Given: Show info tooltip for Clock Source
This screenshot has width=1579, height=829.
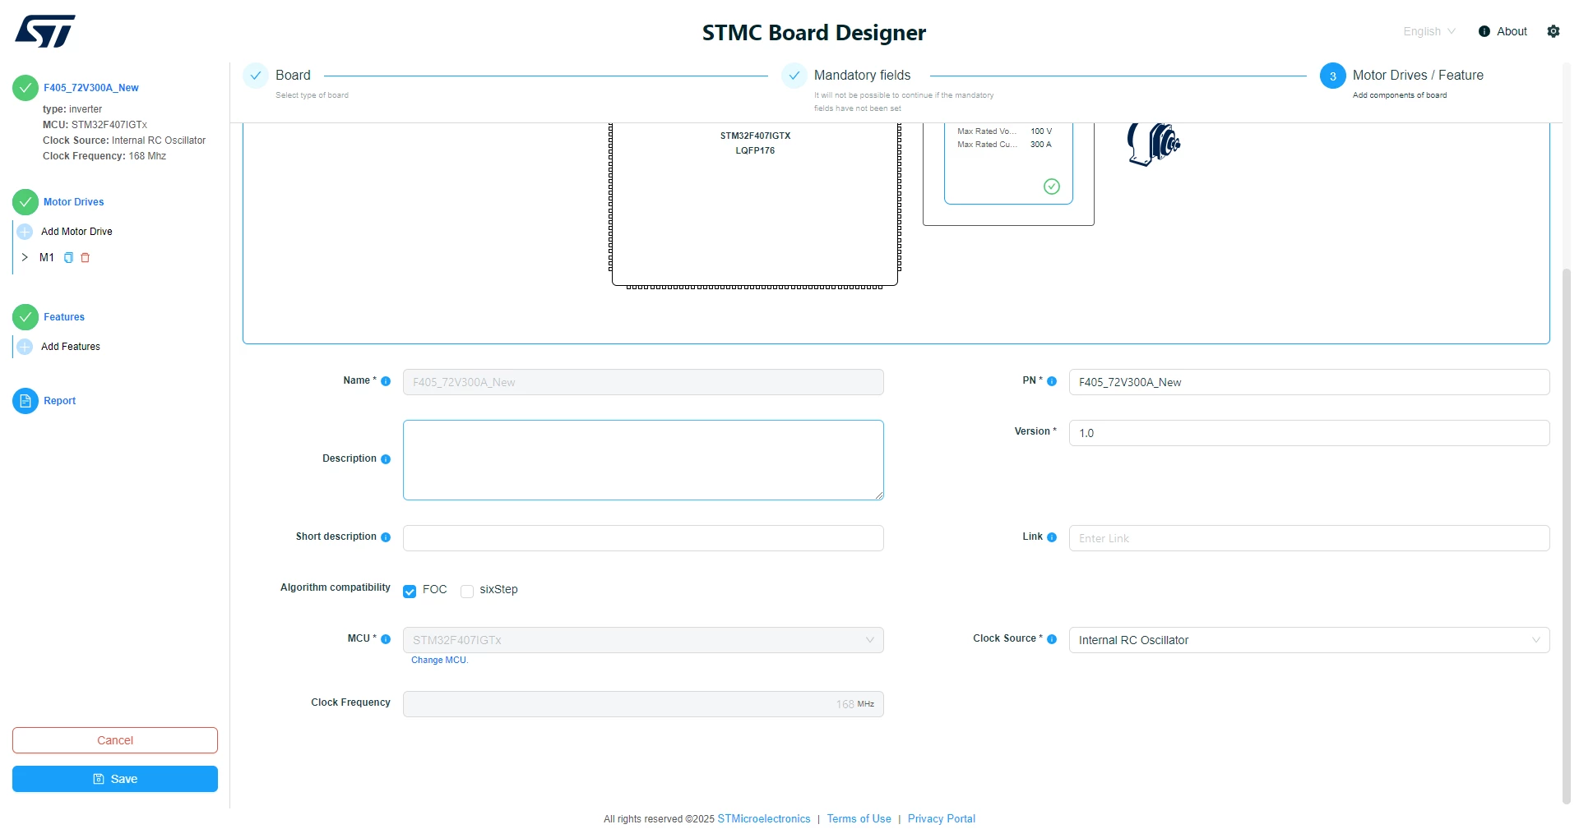Looking at the screenshot, I should 1052,639.
